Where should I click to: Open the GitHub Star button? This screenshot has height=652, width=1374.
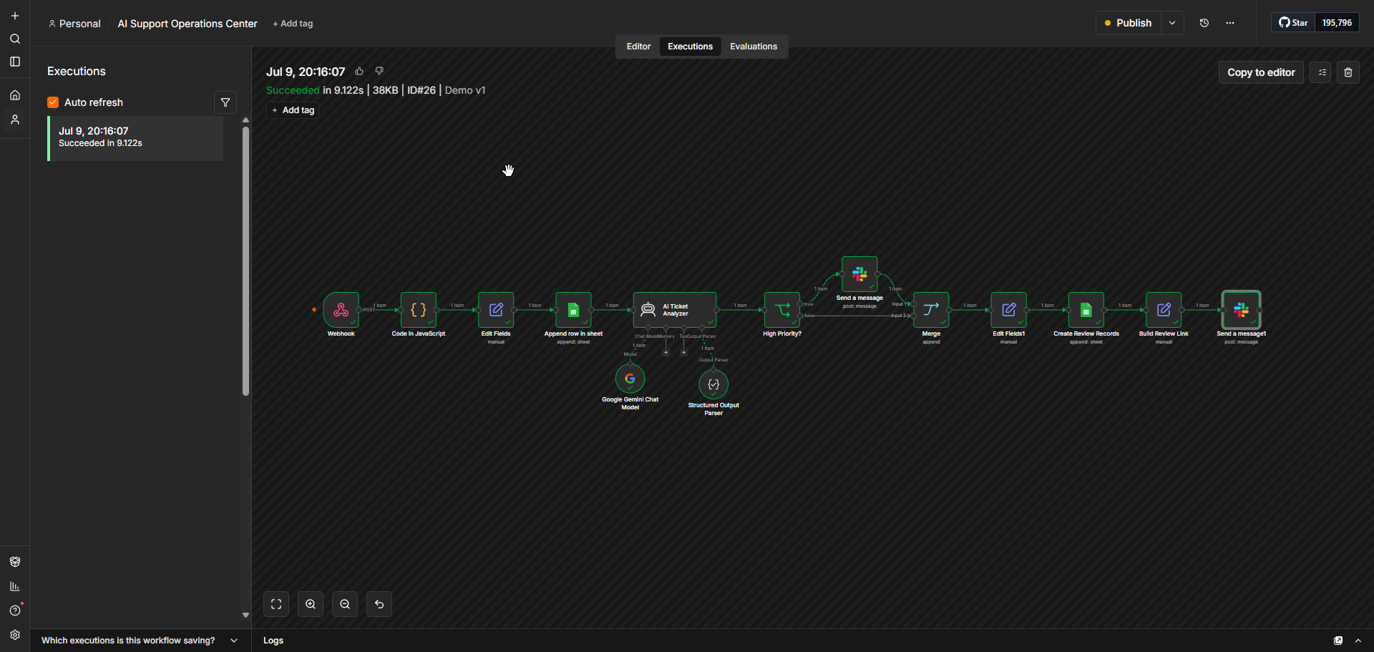[x=1293, y=23]
